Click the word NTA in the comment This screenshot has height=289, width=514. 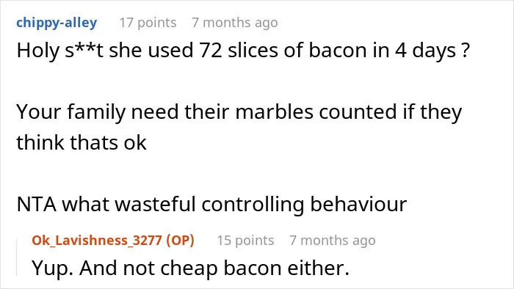click(37, 204)
